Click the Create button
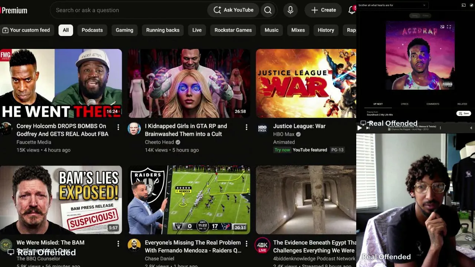 click(x=324, y=10)
